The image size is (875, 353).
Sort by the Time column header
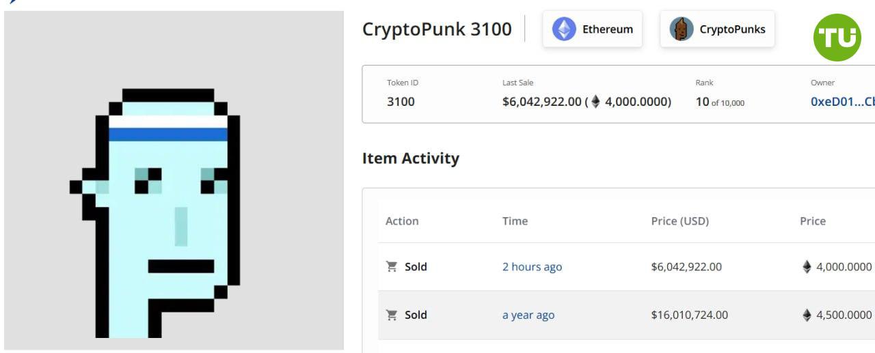pyautogui.click(x=515, y=221)
